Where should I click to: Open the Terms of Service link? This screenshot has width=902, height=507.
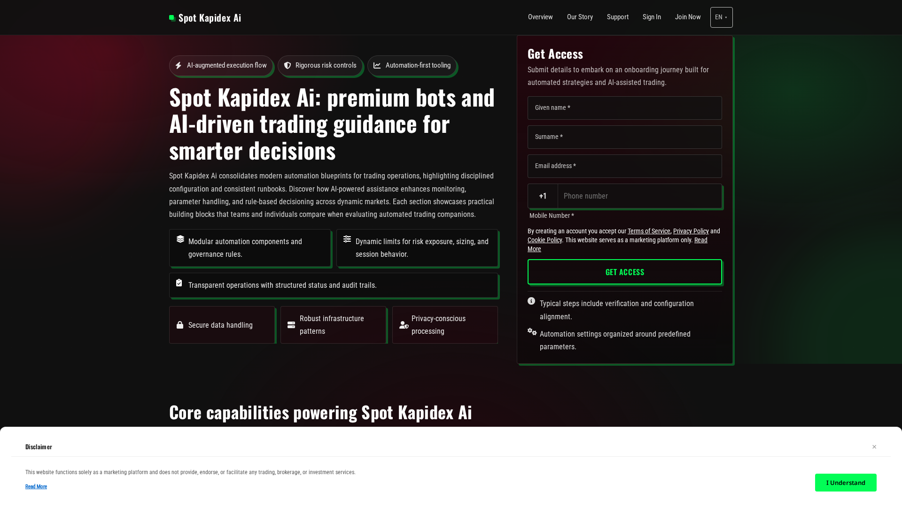click(x=648, y=231)
